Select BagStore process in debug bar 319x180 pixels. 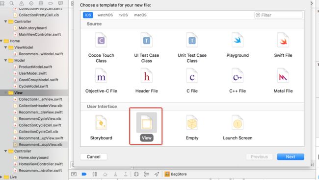tap(176, 174)
